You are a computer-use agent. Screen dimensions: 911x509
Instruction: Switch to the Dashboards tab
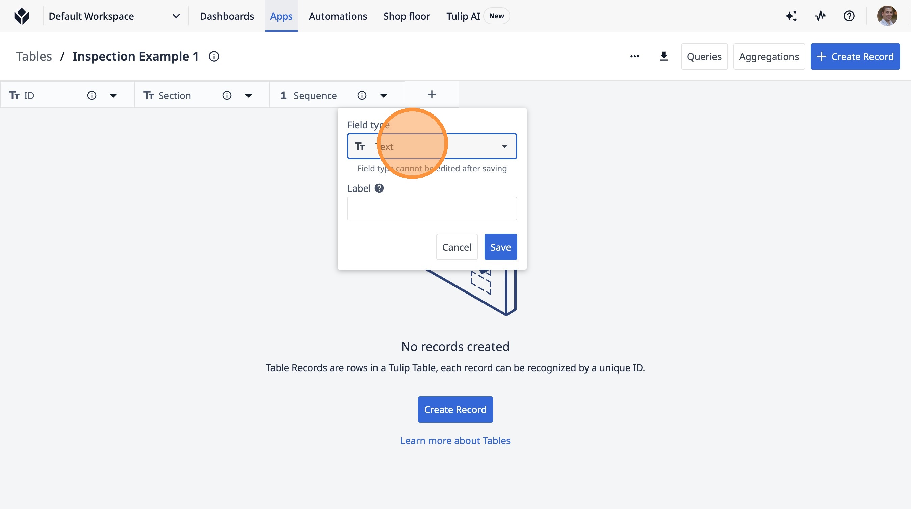pos(227,16)
